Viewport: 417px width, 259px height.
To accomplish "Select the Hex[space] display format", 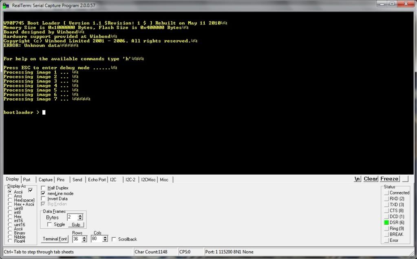I will (10, 200).
